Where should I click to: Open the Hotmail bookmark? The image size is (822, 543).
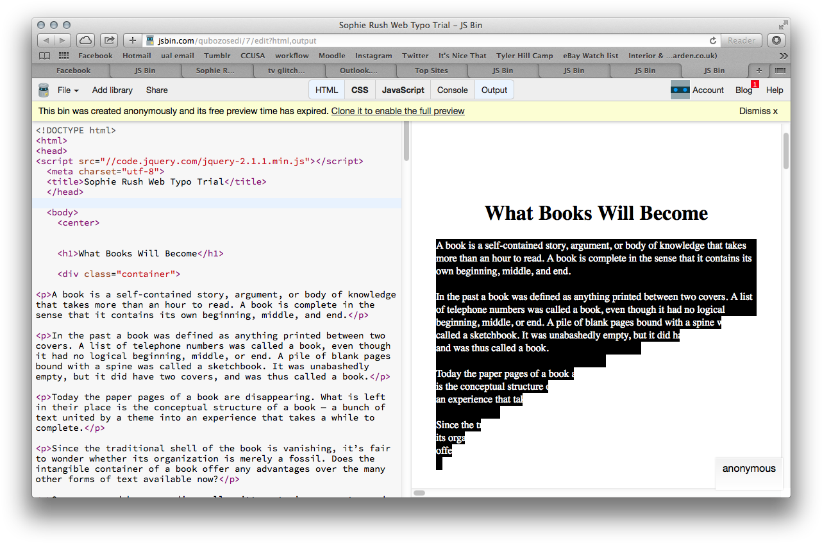pyautogui.click(x=137, y=56)
